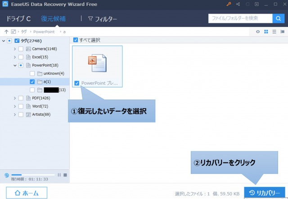Screen dimensions: 288x199
Task: Click the key activation icon in title bar
Action: click(x=229, y=4)
